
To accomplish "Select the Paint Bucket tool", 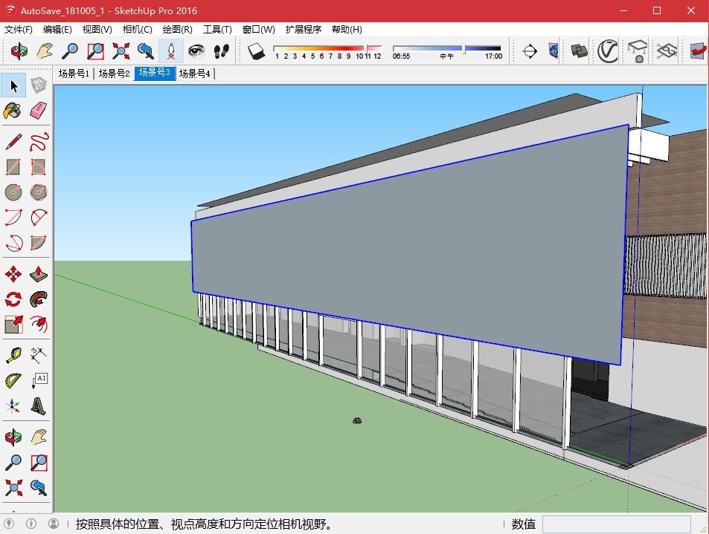I will (x=13, y=111).
